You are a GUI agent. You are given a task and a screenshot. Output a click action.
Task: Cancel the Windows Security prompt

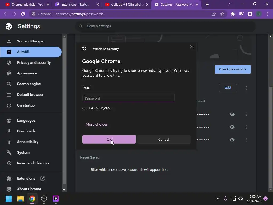[x=164, y=139]
